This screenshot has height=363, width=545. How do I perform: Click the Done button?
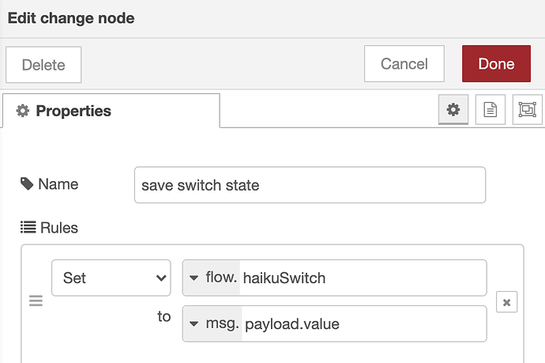[x=496, y=64]
